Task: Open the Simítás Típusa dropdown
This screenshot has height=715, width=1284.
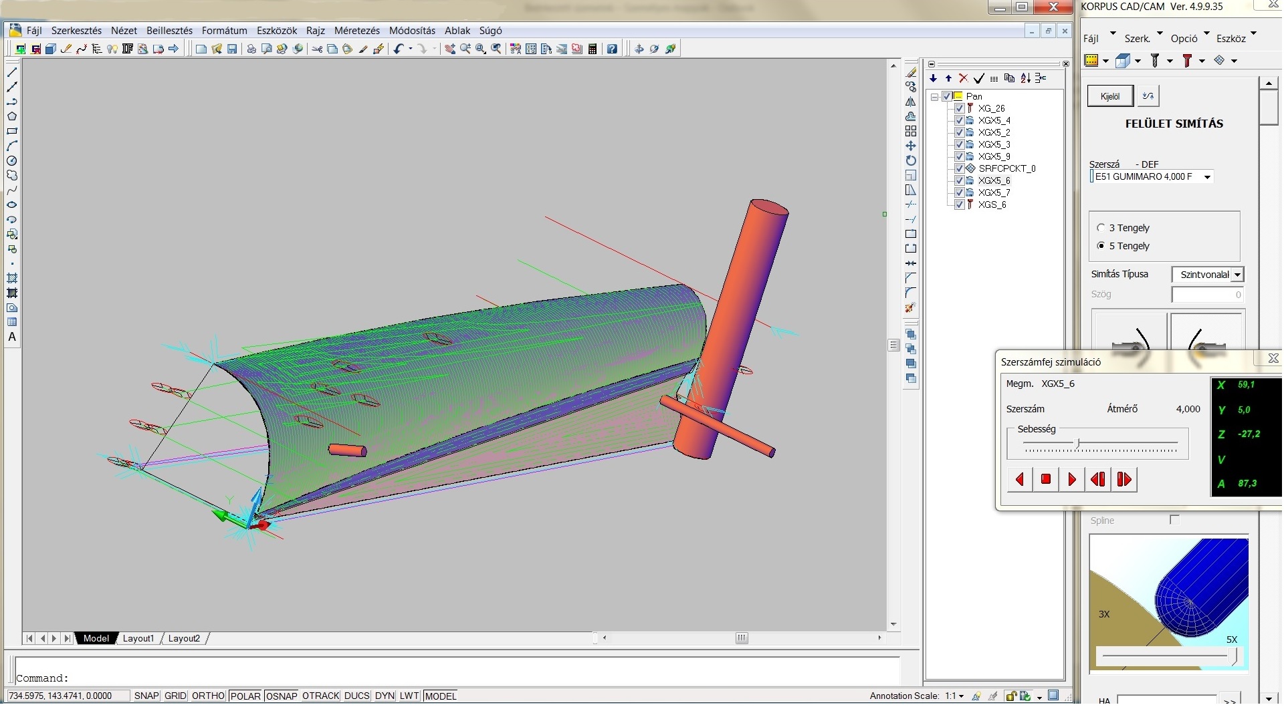Action: 1237,275
